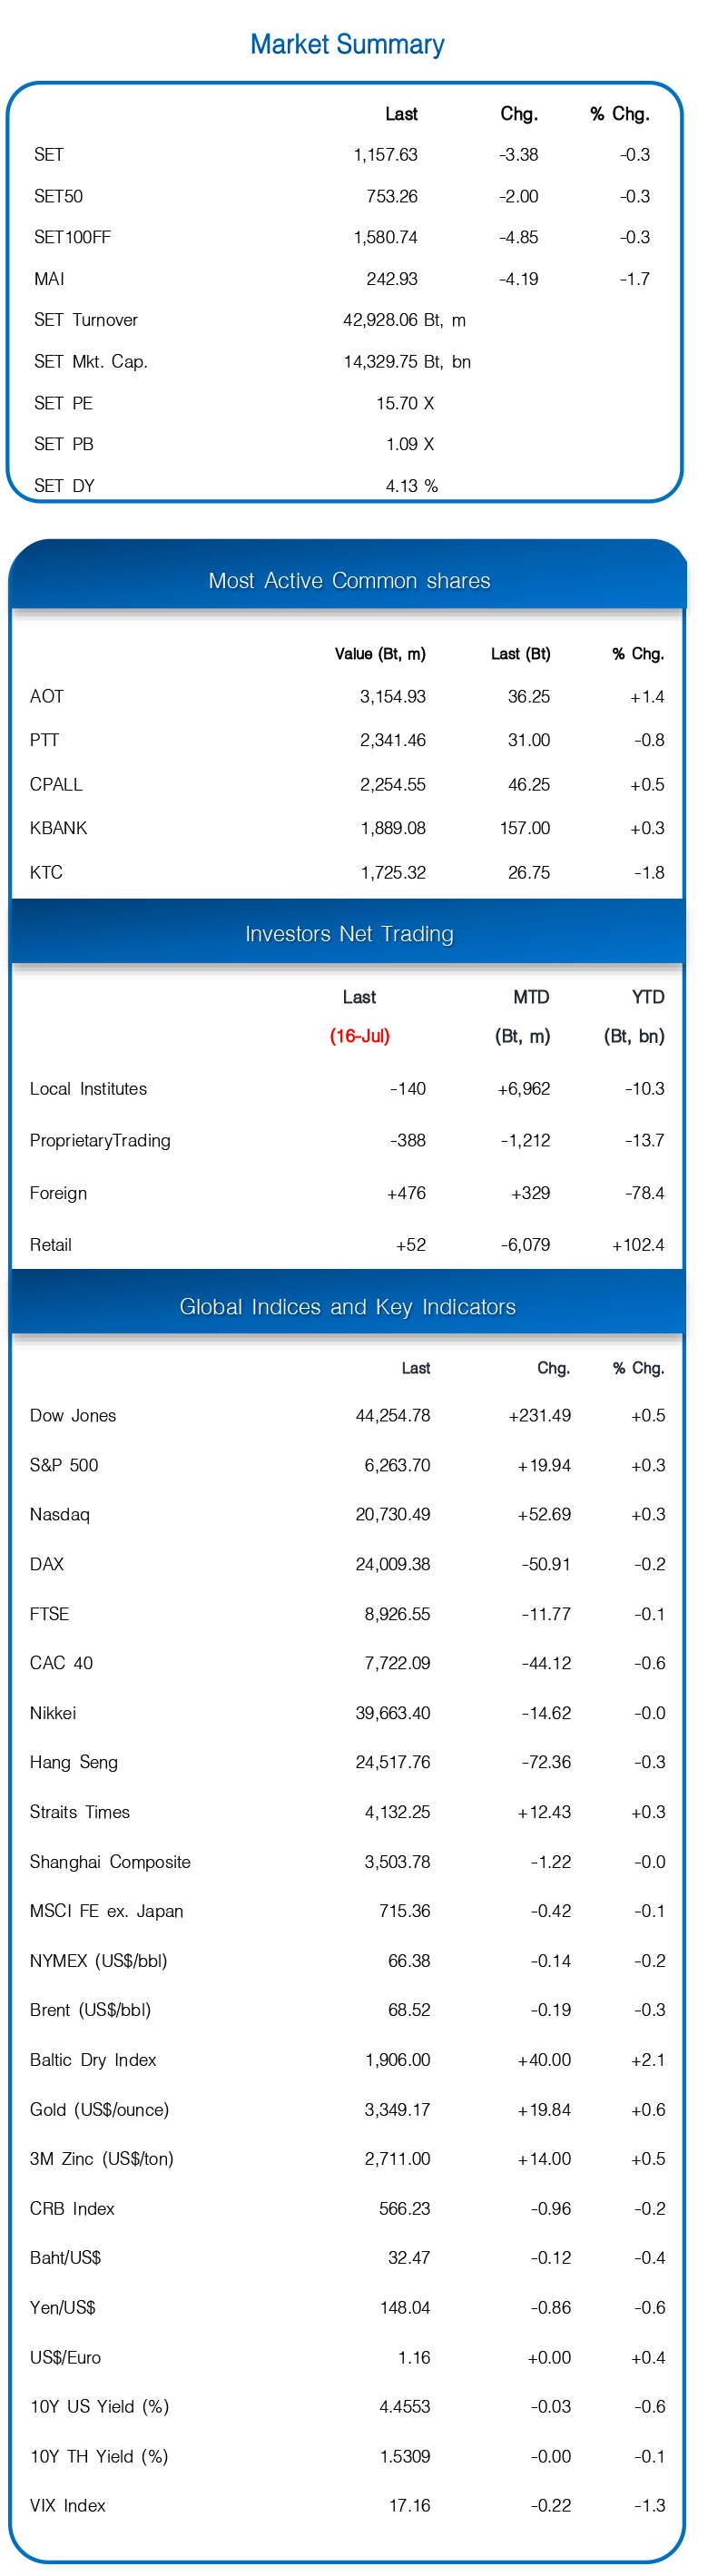This screenshot has height=2576, width=708.
Task: Click the SET50 last value 753.26
Action: (392, 196)
